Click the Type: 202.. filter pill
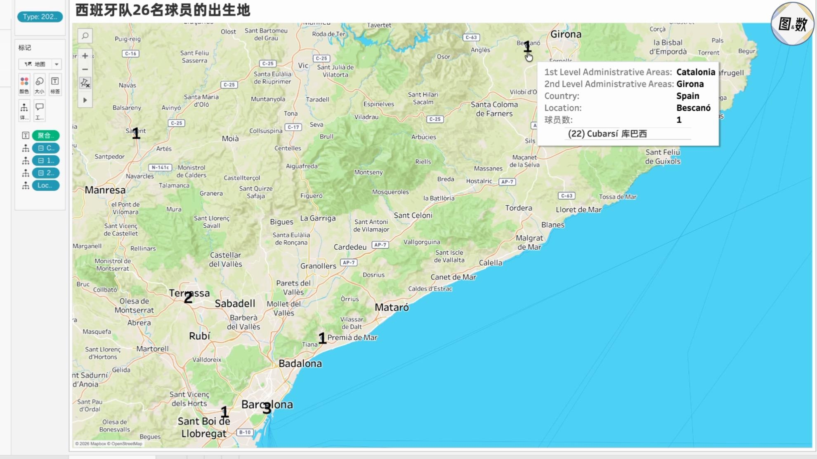The height and width of the screenshot is (459, 817). (40, 16)
